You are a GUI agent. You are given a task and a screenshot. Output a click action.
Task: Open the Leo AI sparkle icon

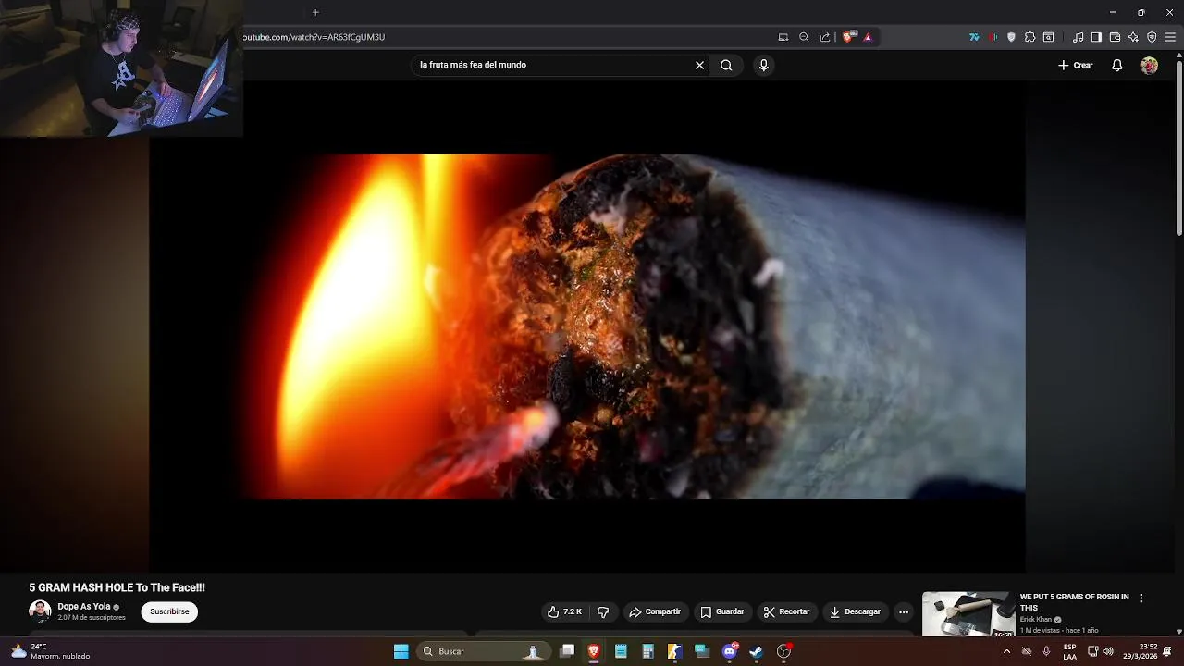1133,37
